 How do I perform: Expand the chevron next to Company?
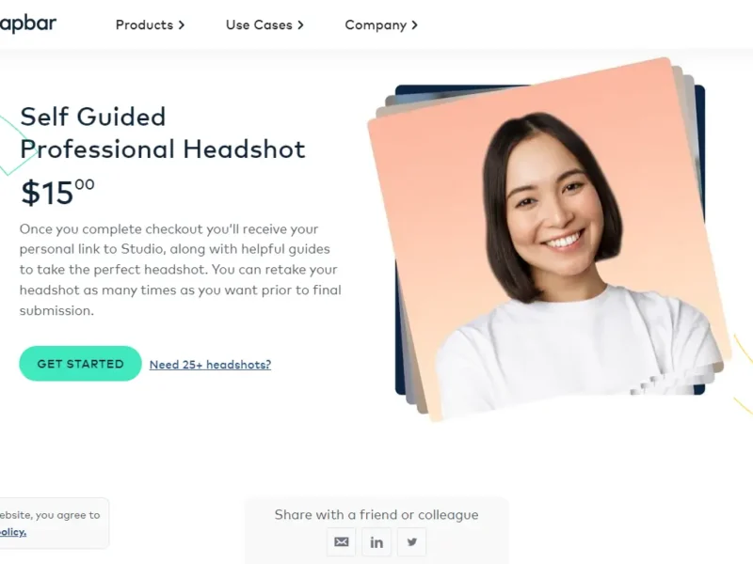pyautogui.click(x=414, y=25)
